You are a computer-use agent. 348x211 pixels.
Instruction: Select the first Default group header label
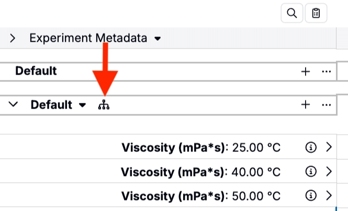point(36,71)
